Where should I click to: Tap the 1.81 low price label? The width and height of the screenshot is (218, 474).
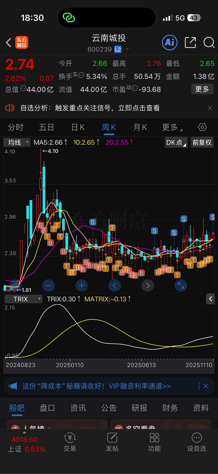coord(24,290)
